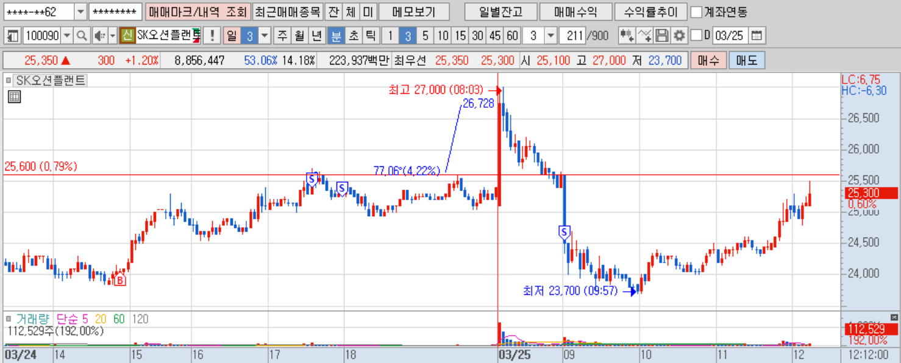The width and height of the screenshot is (901, 363).
Task: Click the speaker sound alert icon
Action: pyautogui.click(x=99, y=35)
